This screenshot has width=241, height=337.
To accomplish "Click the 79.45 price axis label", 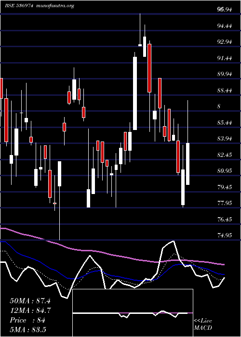I will click(x=225, y=187).
